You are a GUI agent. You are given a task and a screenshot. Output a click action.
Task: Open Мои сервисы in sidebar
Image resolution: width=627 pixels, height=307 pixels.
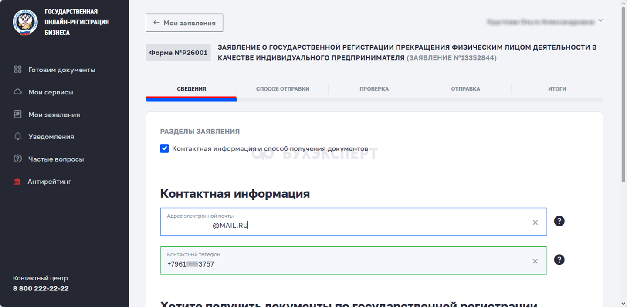[51, 92]
